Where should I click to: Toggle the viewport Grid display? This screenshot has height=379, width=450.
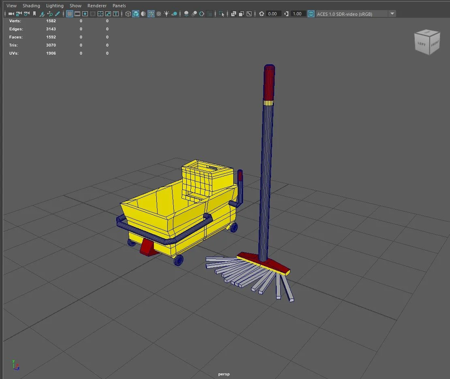[x=69, y=14]
